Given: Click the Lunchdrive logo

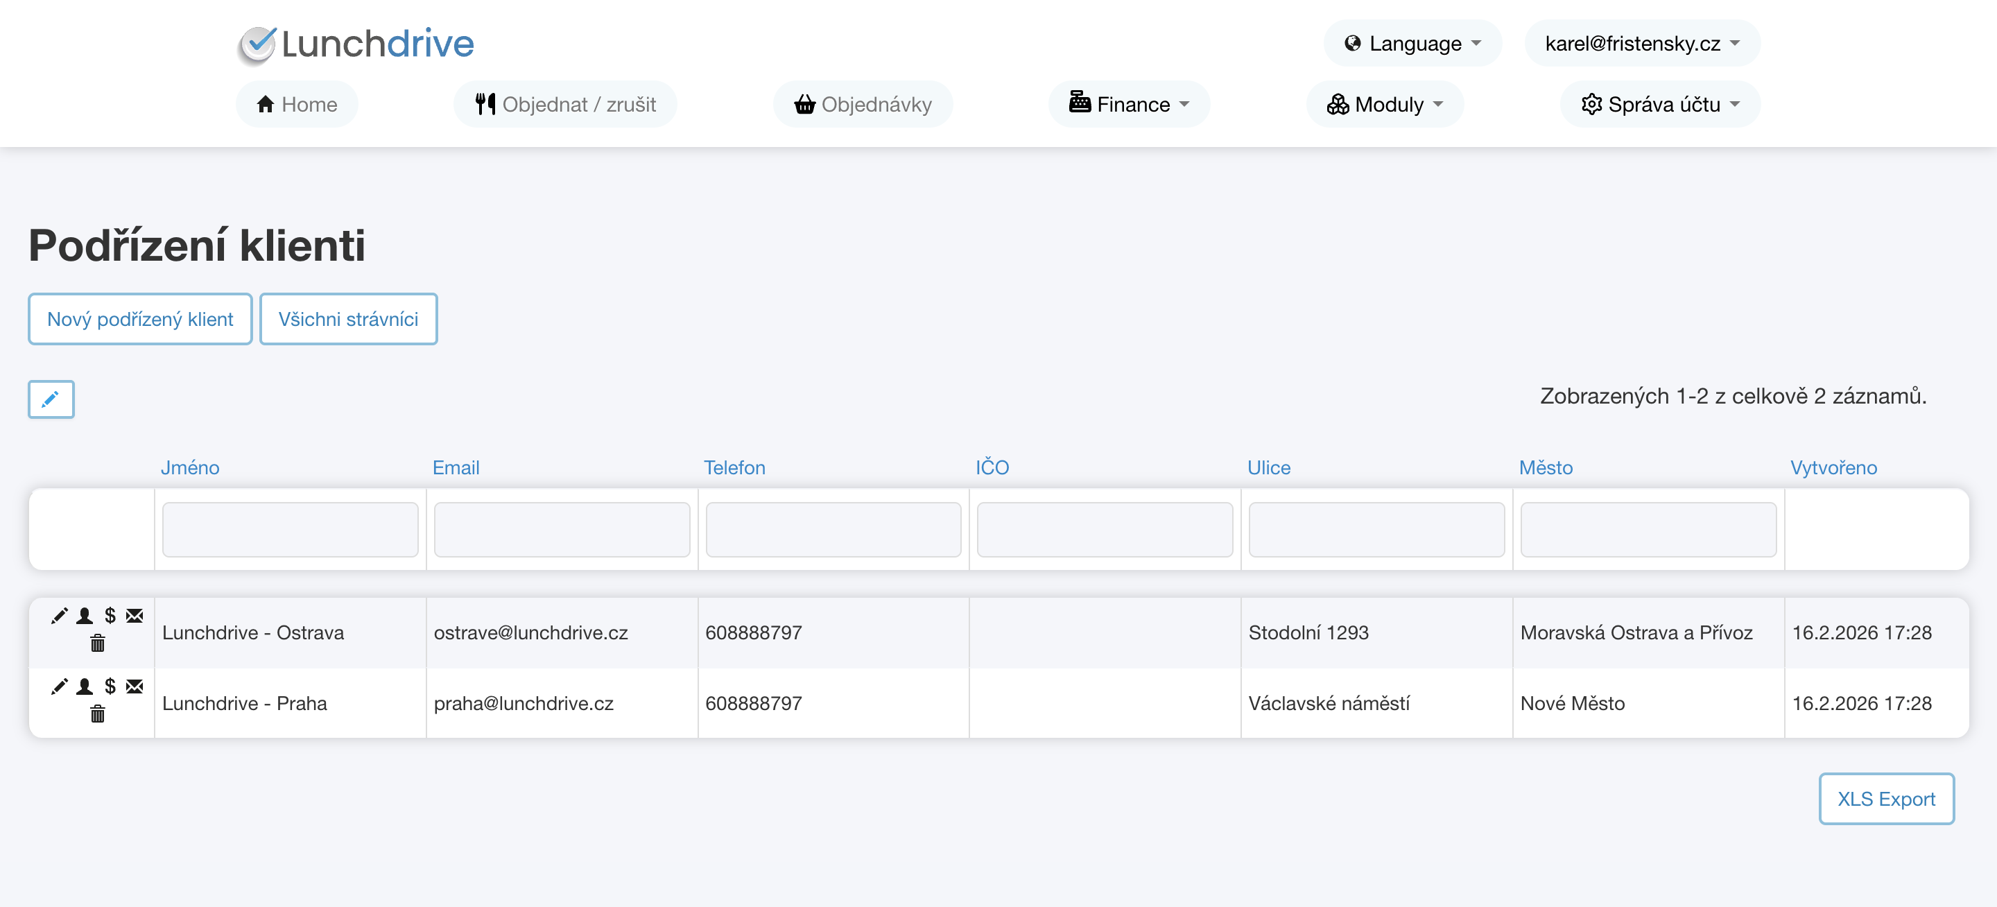Looking at the screenshot, I should 356,44.
